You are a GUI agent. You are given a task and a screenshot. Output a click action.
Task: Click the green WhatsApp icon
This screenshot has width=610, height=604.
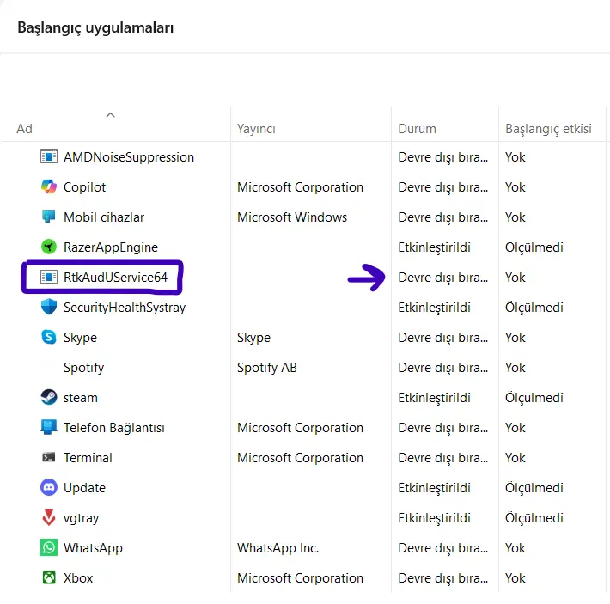pos(49,547)
